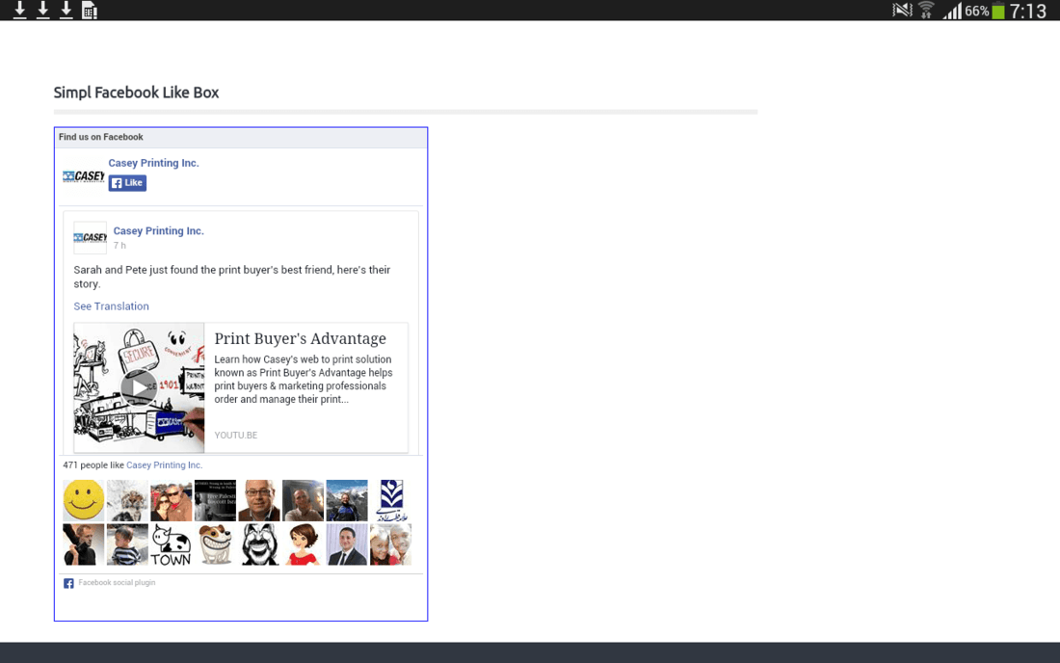This screenshot has width=1060, height=663.
Task: Click the dark text poster profile picture
Action: [215, 500]
